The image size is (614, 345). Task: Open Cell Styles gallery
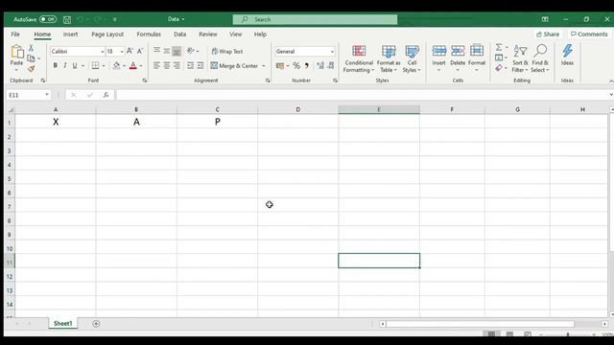pyautogui.click(x=412, y=58)
